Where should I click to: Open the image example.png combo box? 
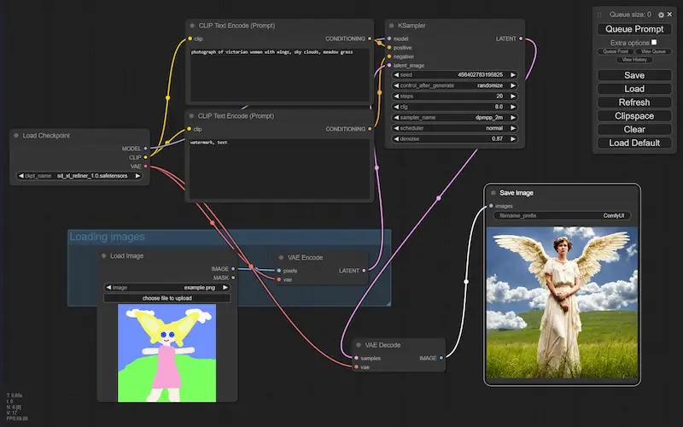pos(166,288)
